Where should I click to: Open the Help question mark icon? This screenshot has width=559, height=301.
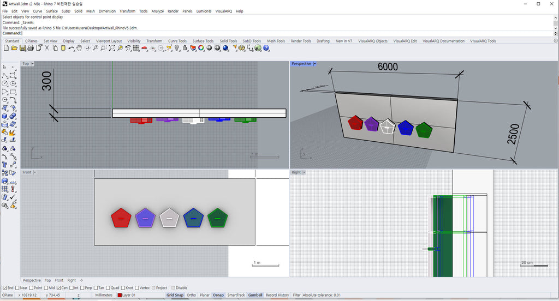pyautogui.click(x=266, y=48)
